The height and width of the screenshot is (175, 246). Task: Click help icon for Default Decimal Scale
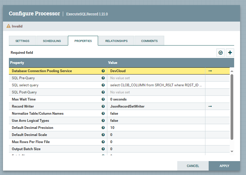pos(103,135)
